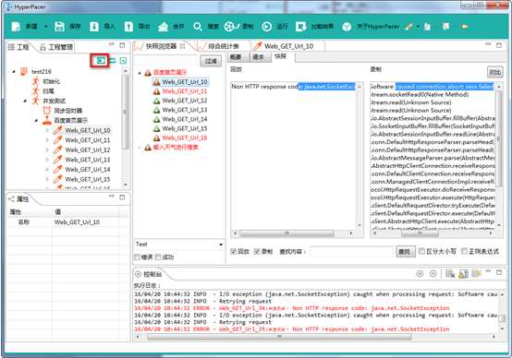512x358 pixels.
Task: Open the 快照 sub-tab
Action: pyautogui.click(x=280, y=56)
